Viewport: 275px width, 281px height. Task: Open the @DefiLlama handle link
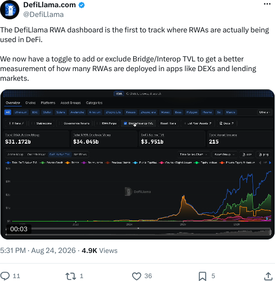click(x=44, y=15)
